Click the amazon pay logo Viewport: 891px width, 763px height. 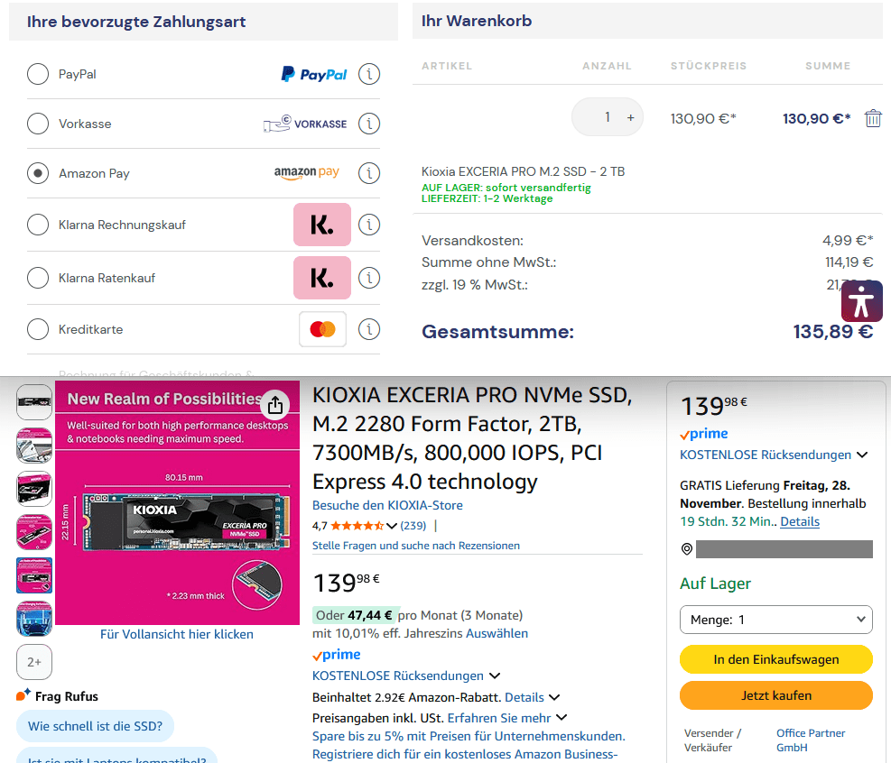(307, 172)
